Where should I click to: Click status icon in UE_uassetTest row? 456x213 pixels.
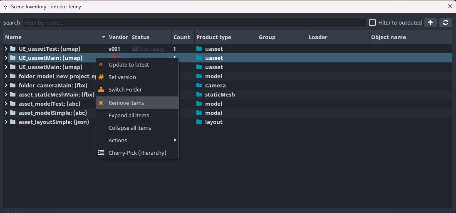135,49
